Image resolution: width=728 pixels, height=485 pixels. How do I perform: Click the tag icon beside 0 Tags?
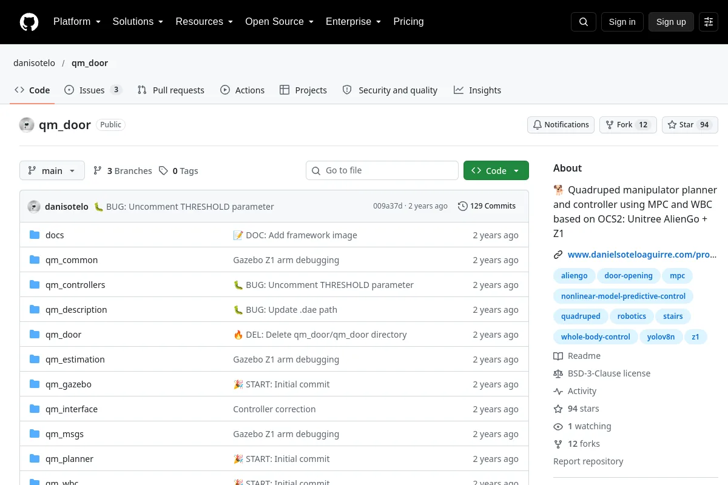click(x=163, y=171)
